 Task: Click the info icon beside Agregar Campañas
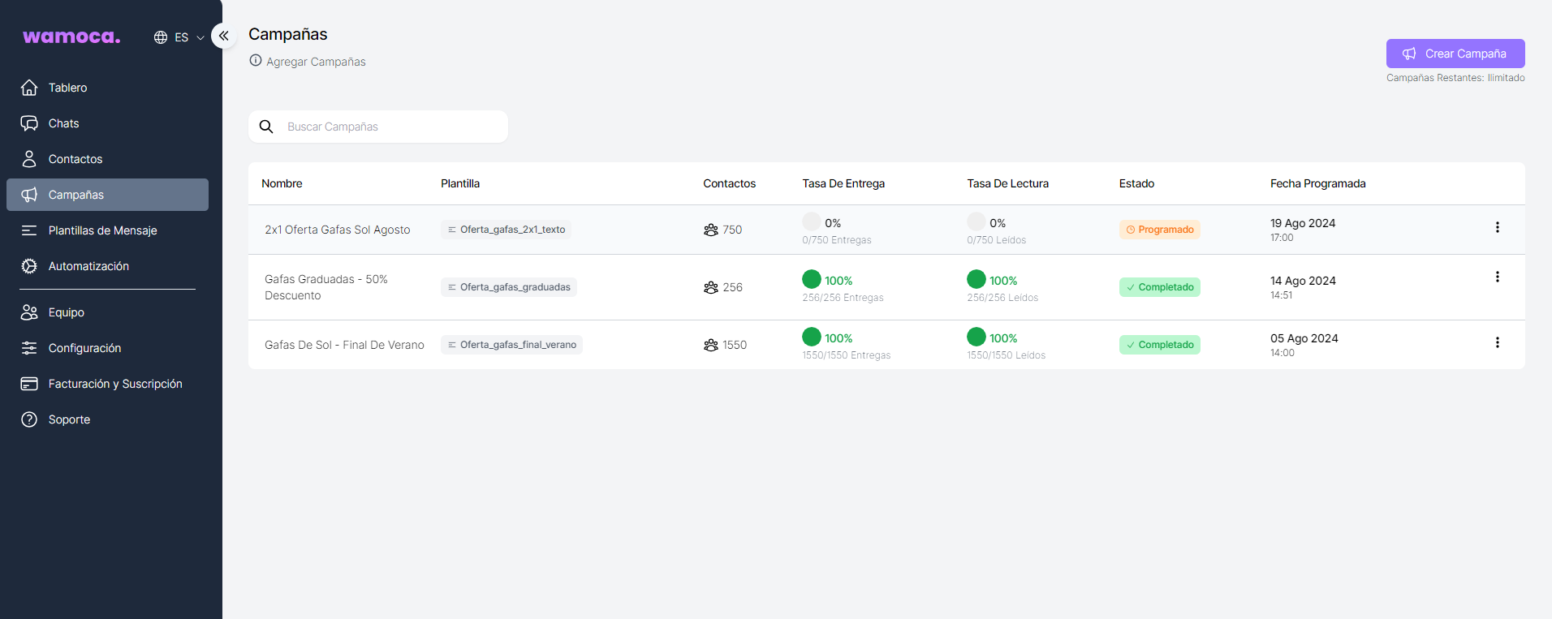pyautogui.click(x=256, y=61)
